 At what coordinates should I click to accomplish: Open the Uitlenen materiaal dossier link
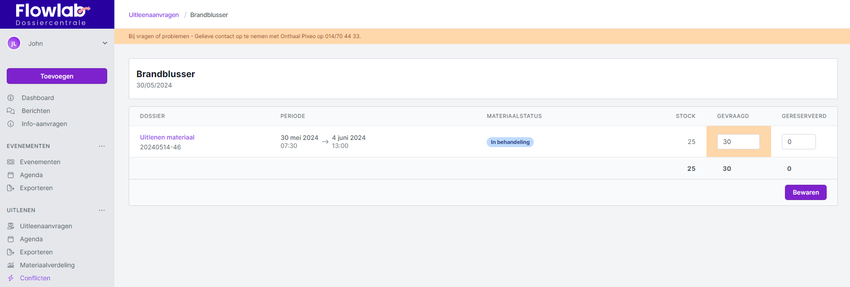point(167,137)
